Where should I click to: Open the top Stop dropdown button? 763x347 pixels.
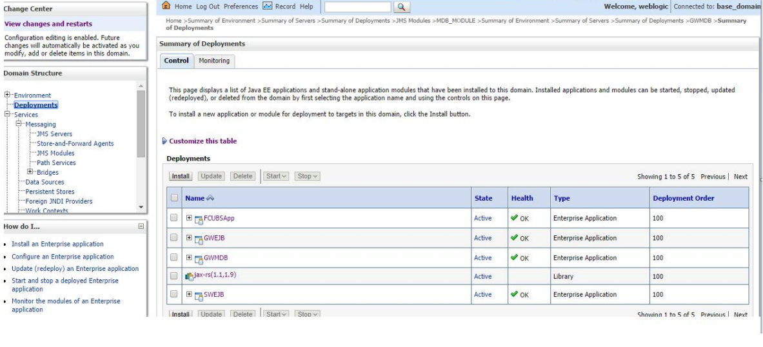(307, 176)
